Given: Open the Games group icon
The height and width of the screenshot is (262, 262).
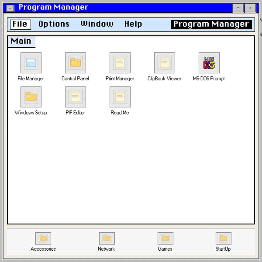Looking at the screenshot, I should point(165,238).
